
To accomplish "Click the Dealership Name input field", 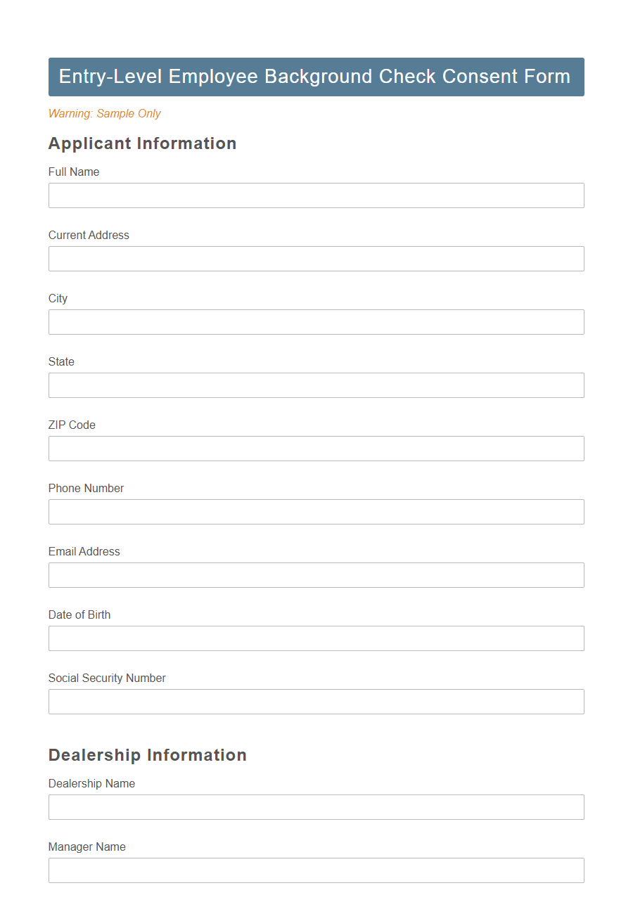I will click(316, 807).
